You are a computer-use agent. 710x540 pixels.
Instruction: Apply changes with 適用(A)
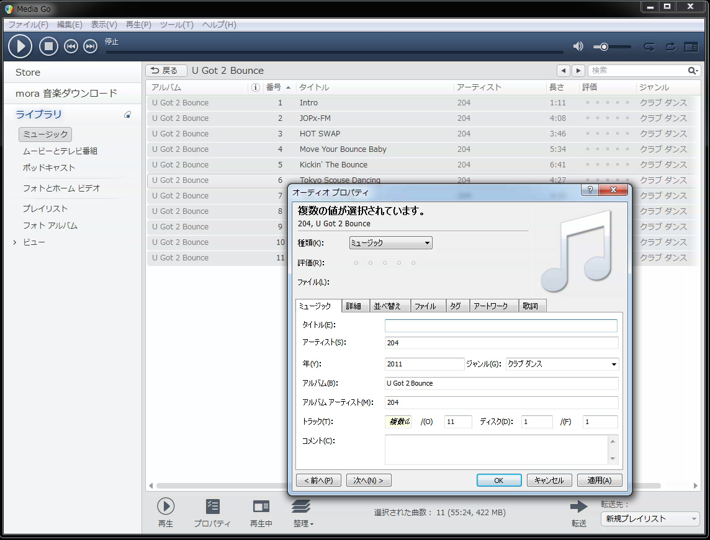tap(600, 480)
